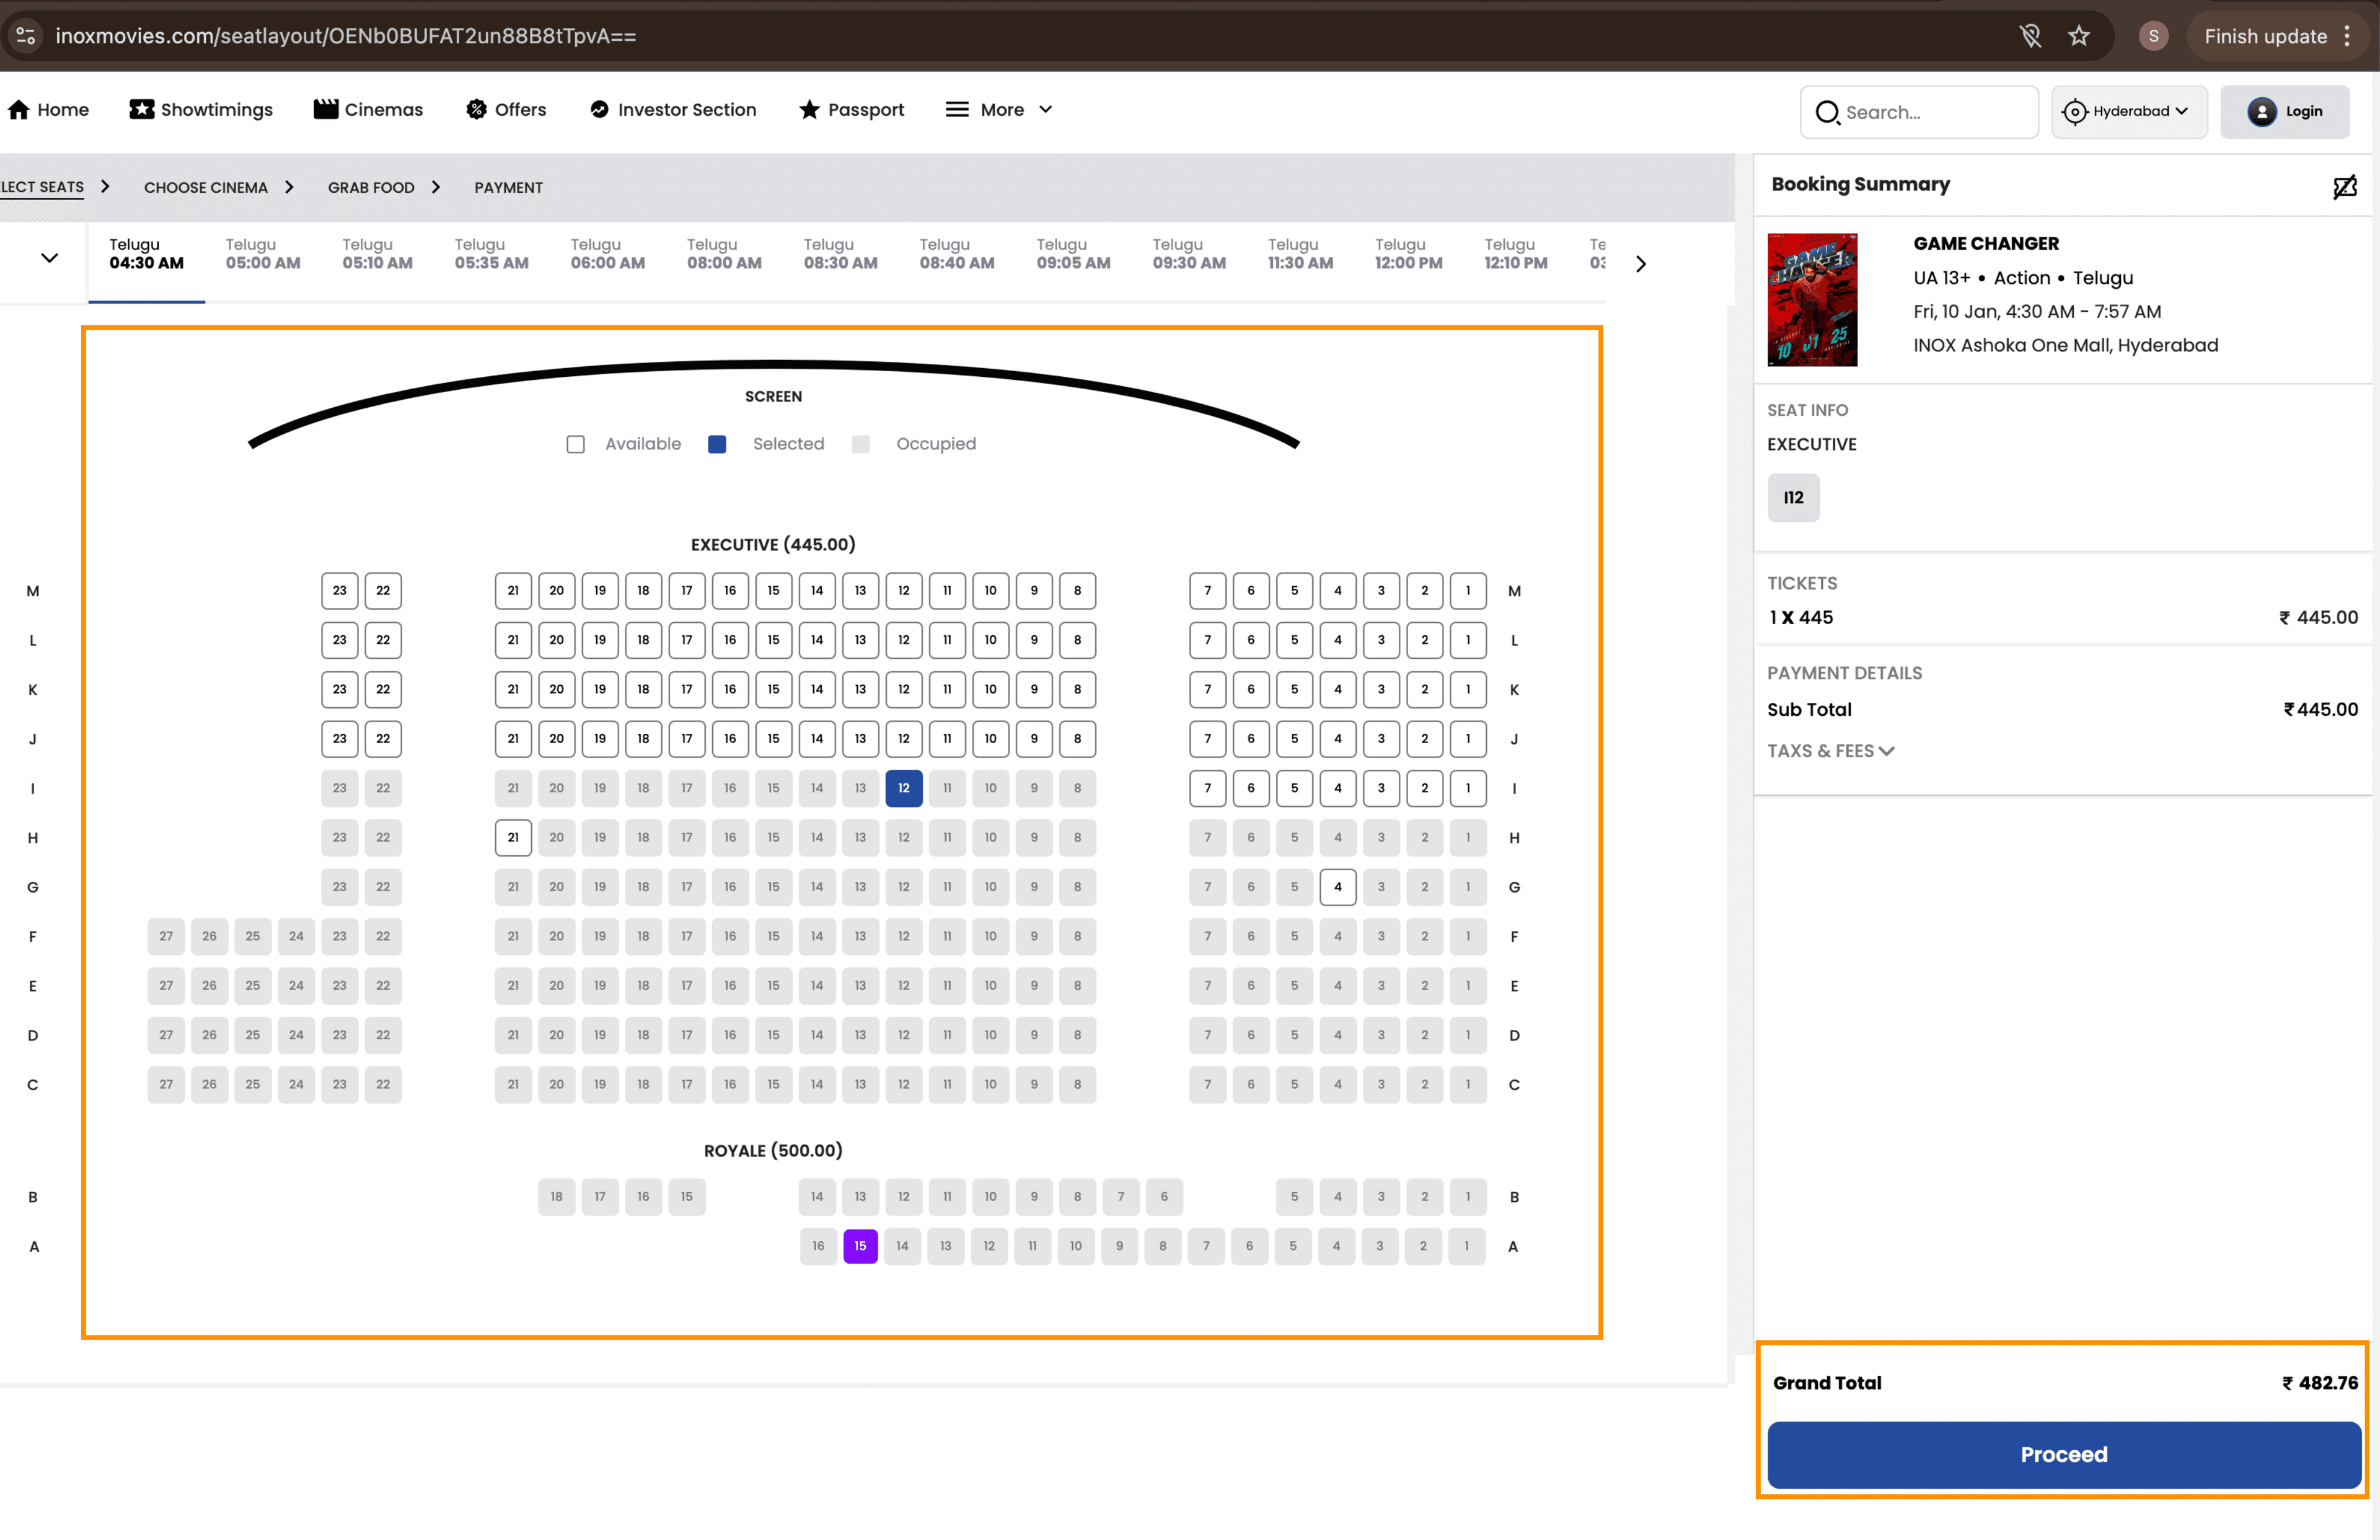Select the 08:30 AM Telugu showtime

[x=840, y=254]
